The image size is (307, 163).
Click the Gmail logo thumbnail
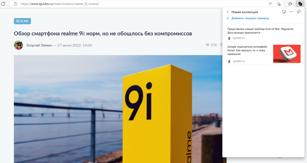pyautogui.click(x=287, y=54)
